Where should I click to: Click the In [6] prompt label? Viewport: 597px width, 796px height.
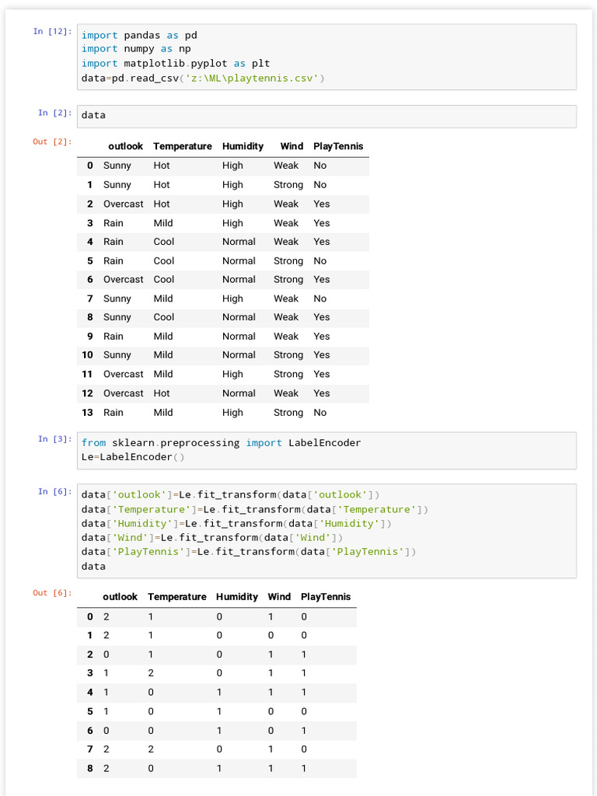point(54,491)
